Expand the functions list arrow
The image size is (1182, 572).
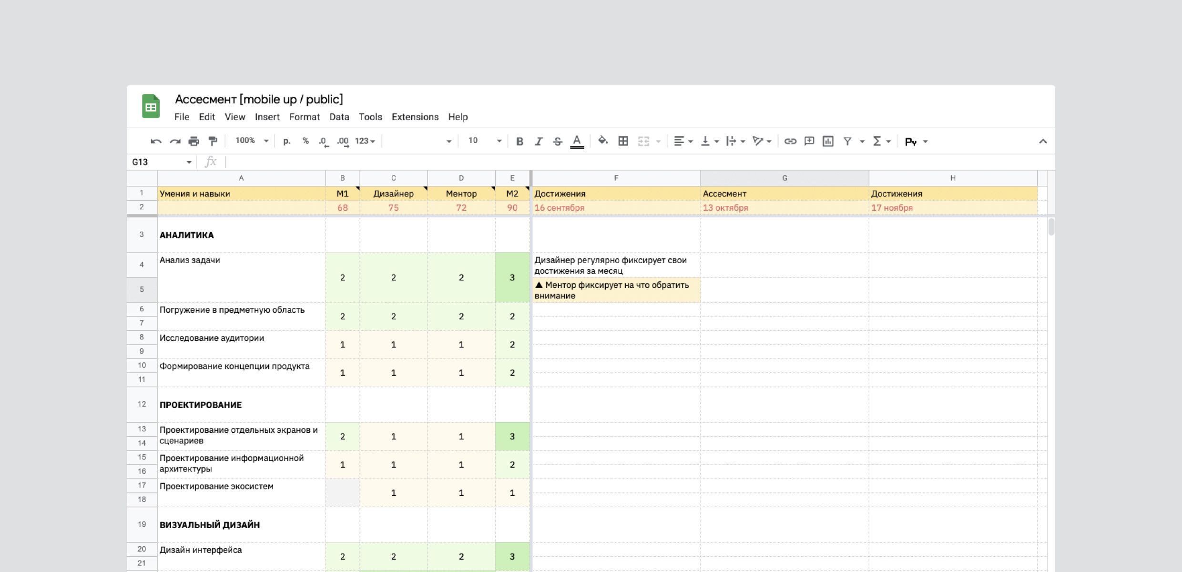(888, 142)
